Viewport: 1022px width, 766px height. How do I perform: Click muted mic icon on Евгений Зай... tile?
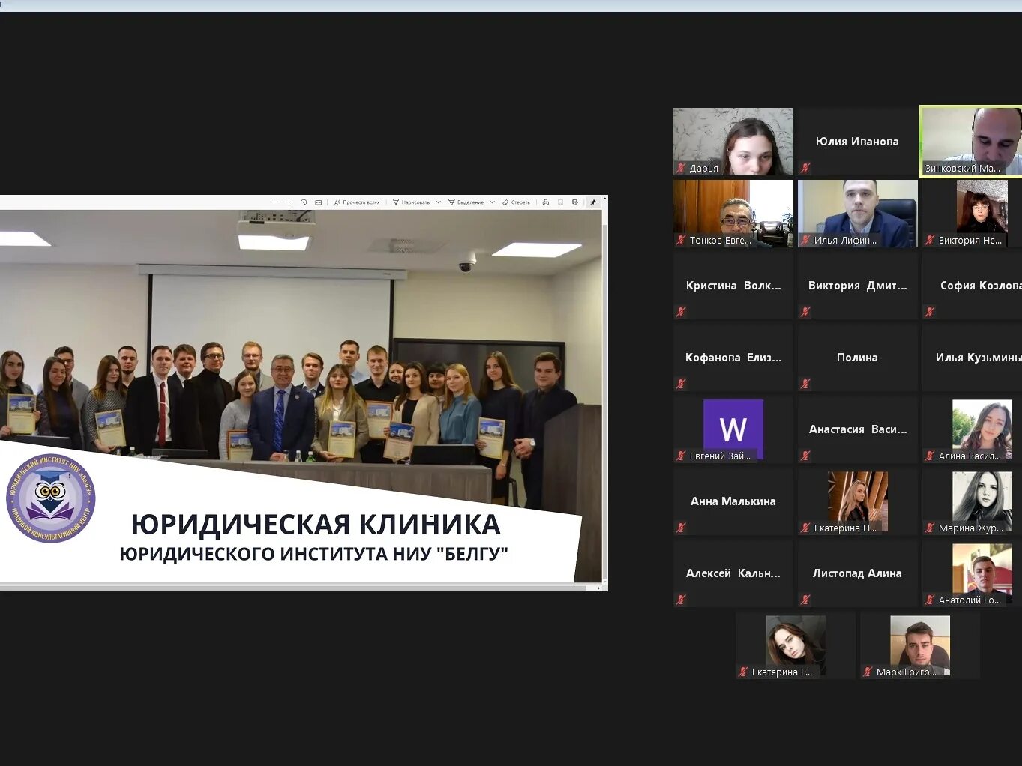(x=681, y=456)
